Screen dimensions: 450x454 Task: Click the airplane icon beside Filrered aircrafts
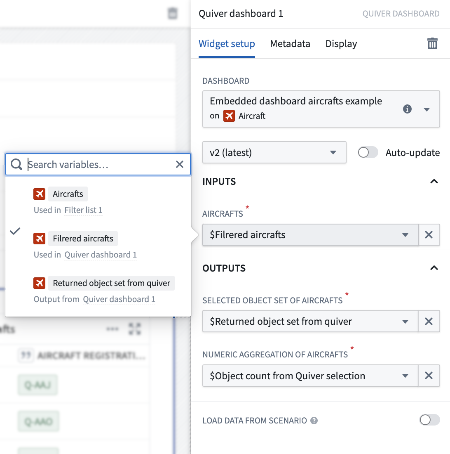pos(39,239)
